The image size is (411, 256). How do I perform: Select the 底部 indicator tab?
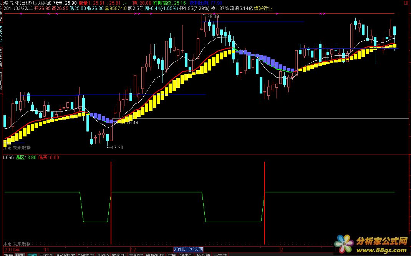172,255
